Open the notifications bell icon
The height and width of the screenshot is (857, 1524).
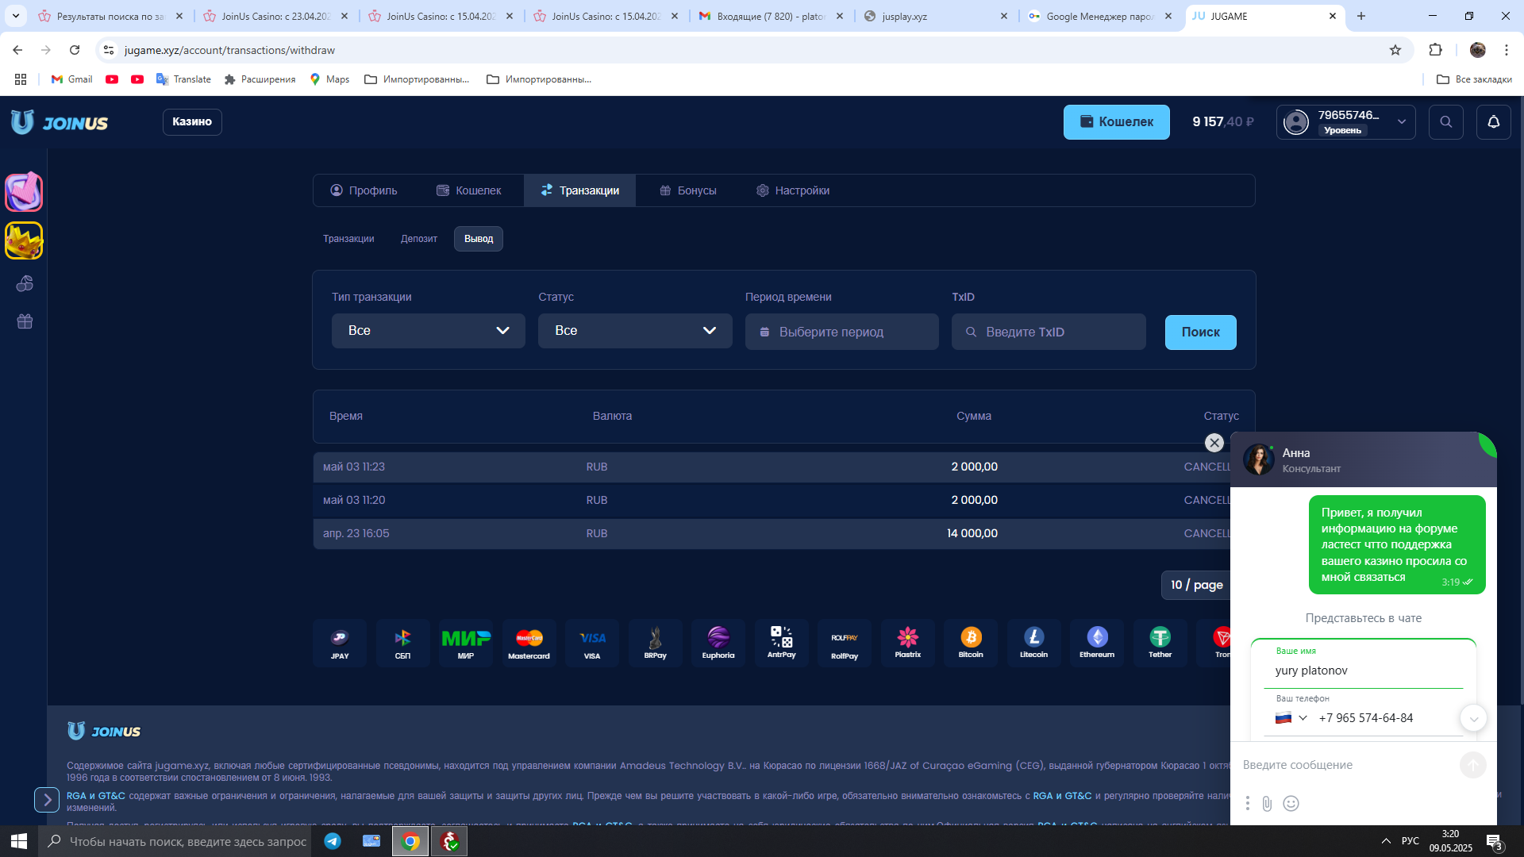click(1493, 122)
